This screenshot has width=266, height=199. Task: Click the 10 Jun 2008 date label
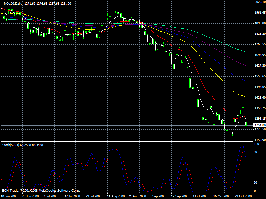click(9, 196)
